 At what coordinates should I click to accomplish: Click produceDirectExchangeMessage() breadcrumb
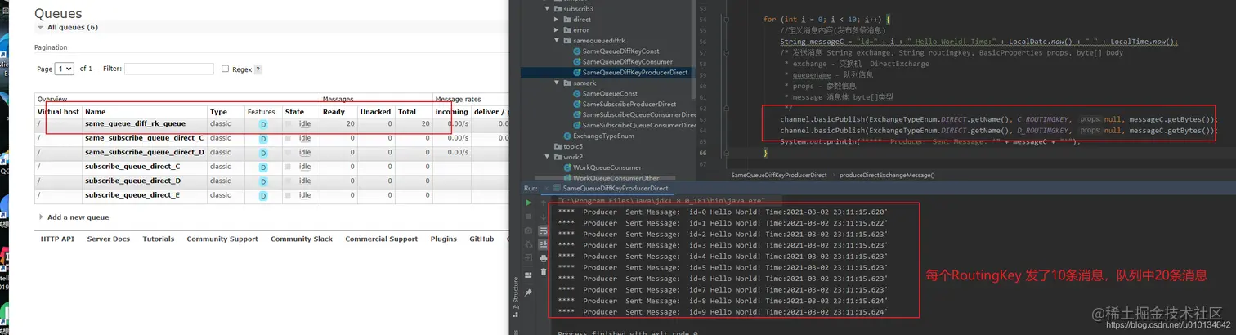[887, 175]
